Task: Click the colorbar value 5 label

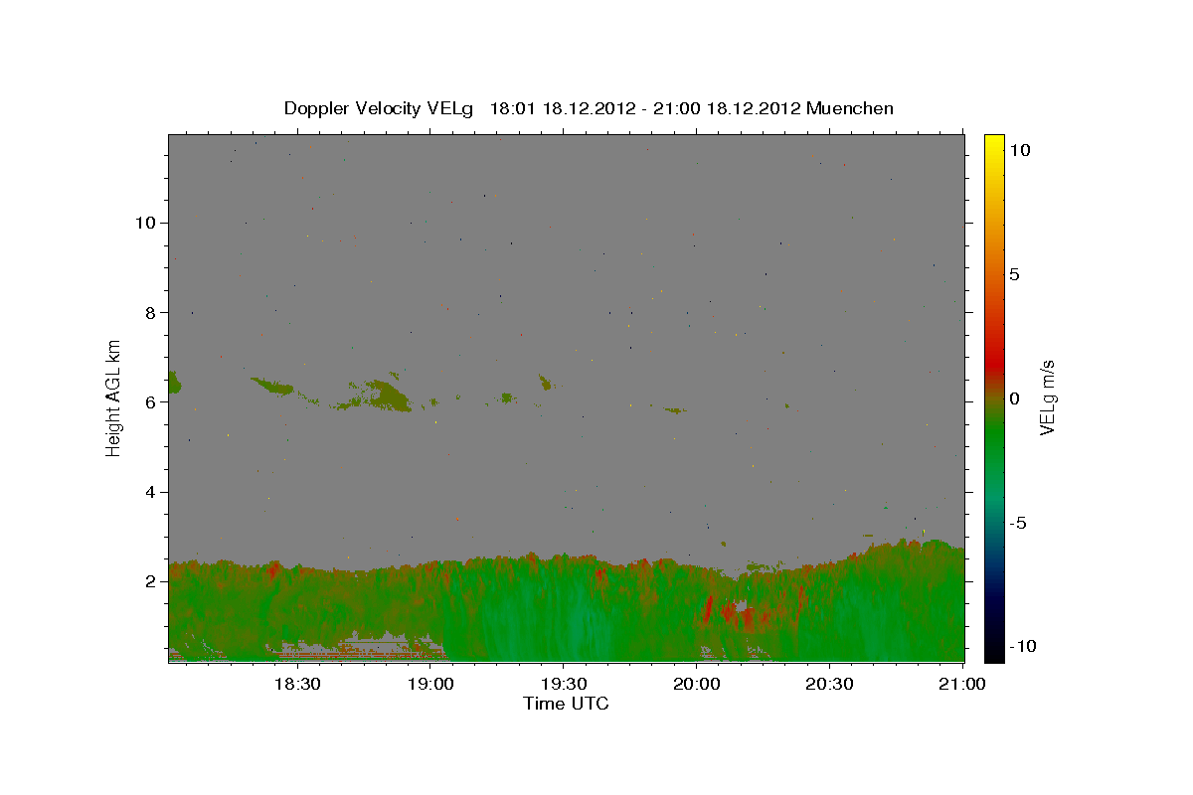Action: point(1014,274)
